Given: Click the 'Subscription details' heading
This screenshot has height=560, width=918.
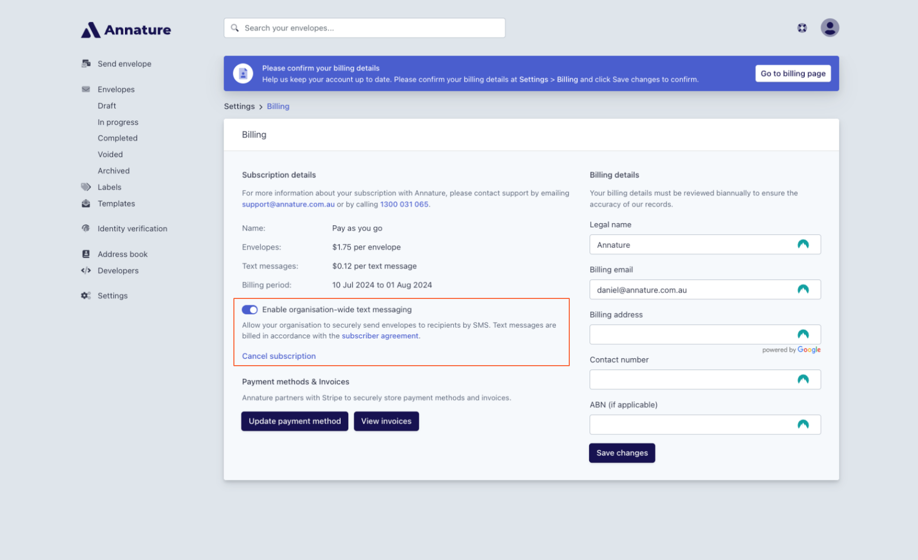Looking at the screenshot, I should coord(279,175).
